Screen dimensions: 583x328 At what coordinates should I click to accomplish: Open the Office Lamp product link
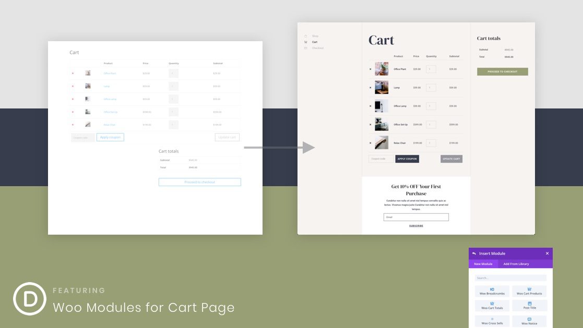(x=400, y=106)
